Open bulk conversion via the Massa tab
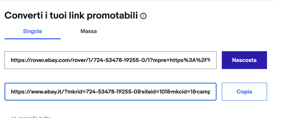 point(88,31)
